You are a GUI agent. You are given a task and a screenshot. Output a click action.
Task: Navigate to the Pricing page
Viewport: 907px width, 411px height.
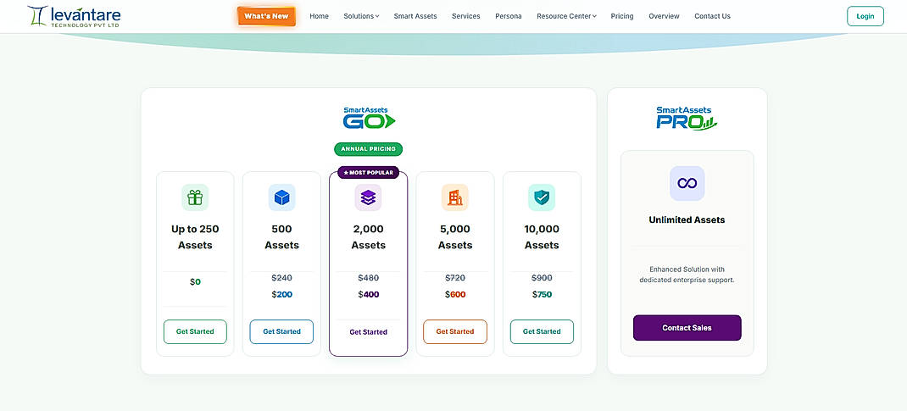(x=622, y=16)
